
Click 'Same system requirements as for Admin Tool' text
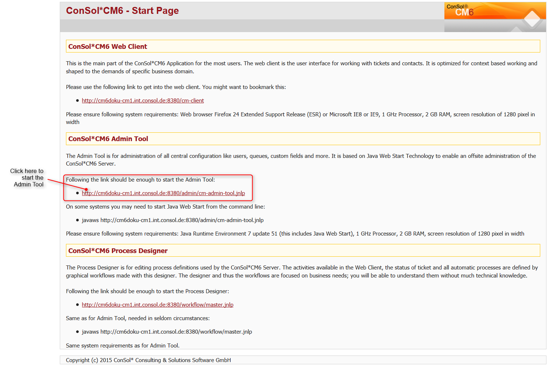tap(123, 346)
